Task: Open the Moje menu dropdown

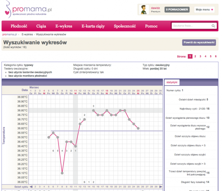Action: 204,10
